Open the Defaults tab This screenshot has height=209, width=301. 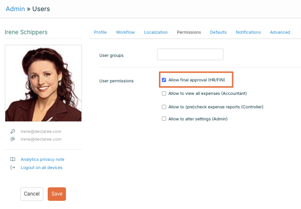pyautogui.click(x=218, y=32)
